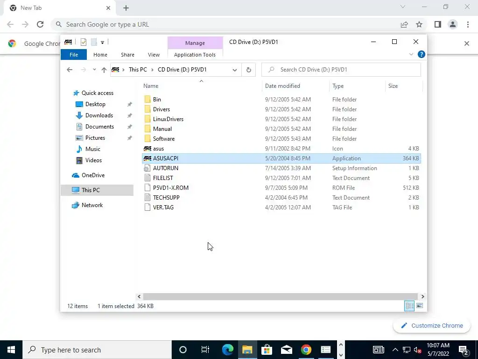478x359 pixels.
Task: Click the New folder quick access toolbar icon
Action: (94, 42)
